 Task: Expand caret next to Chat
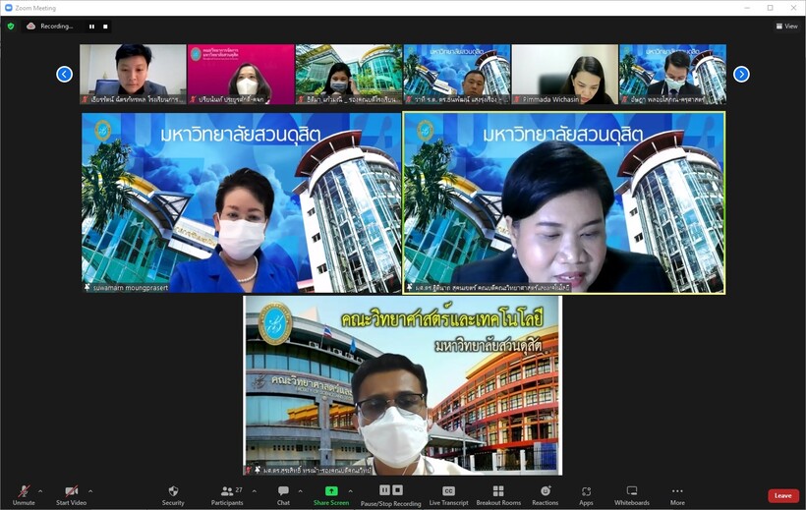click(x=300, y=491)
